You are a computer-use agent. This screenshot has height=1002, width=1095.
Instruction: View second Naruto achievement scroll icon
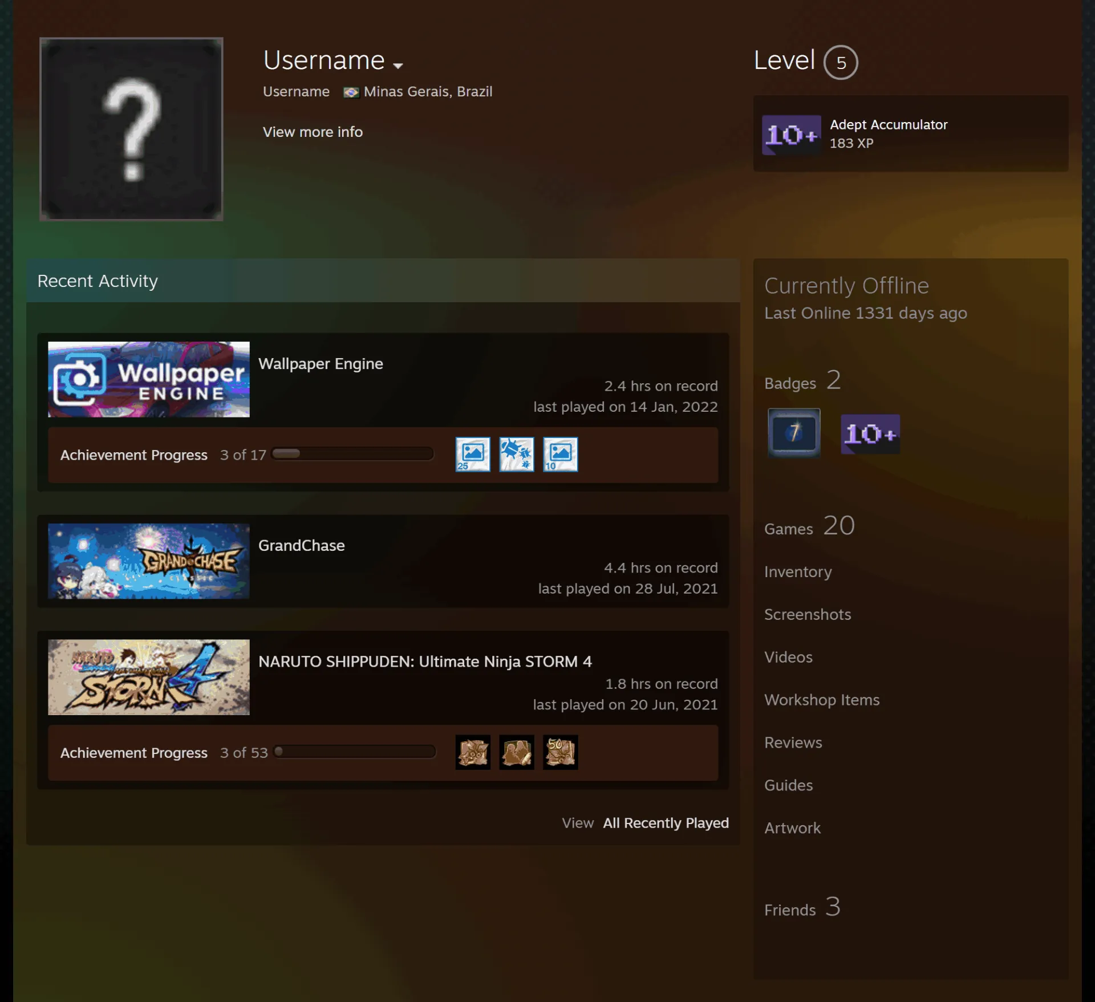point(517,752)
